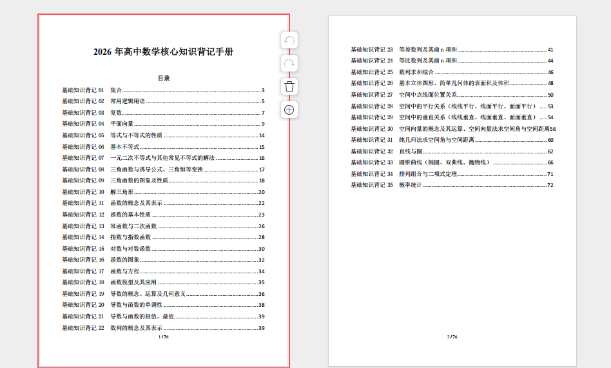Select the '幂函数与二次函数' contents line
611x368 pixels.
pyautogui.click(x=133, y=226)
